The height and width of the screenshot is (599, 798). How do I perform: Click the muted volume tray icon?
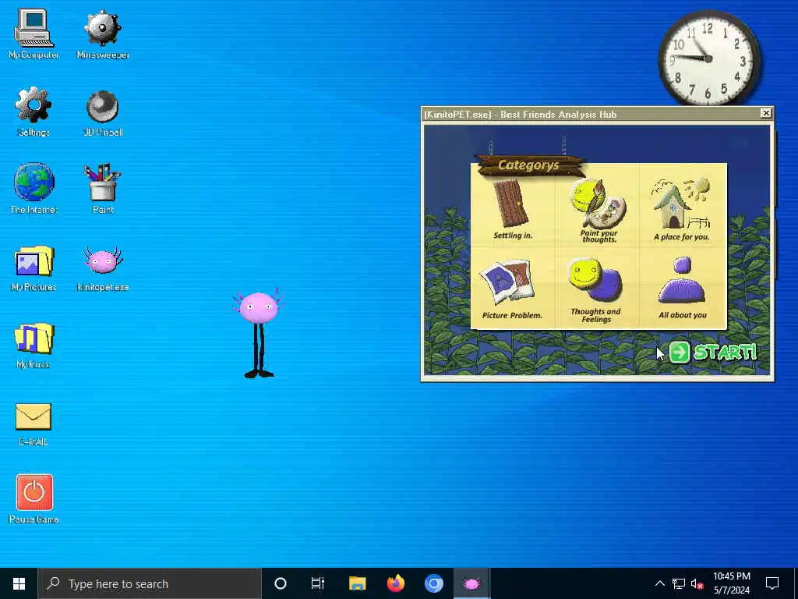pos(697,583)
